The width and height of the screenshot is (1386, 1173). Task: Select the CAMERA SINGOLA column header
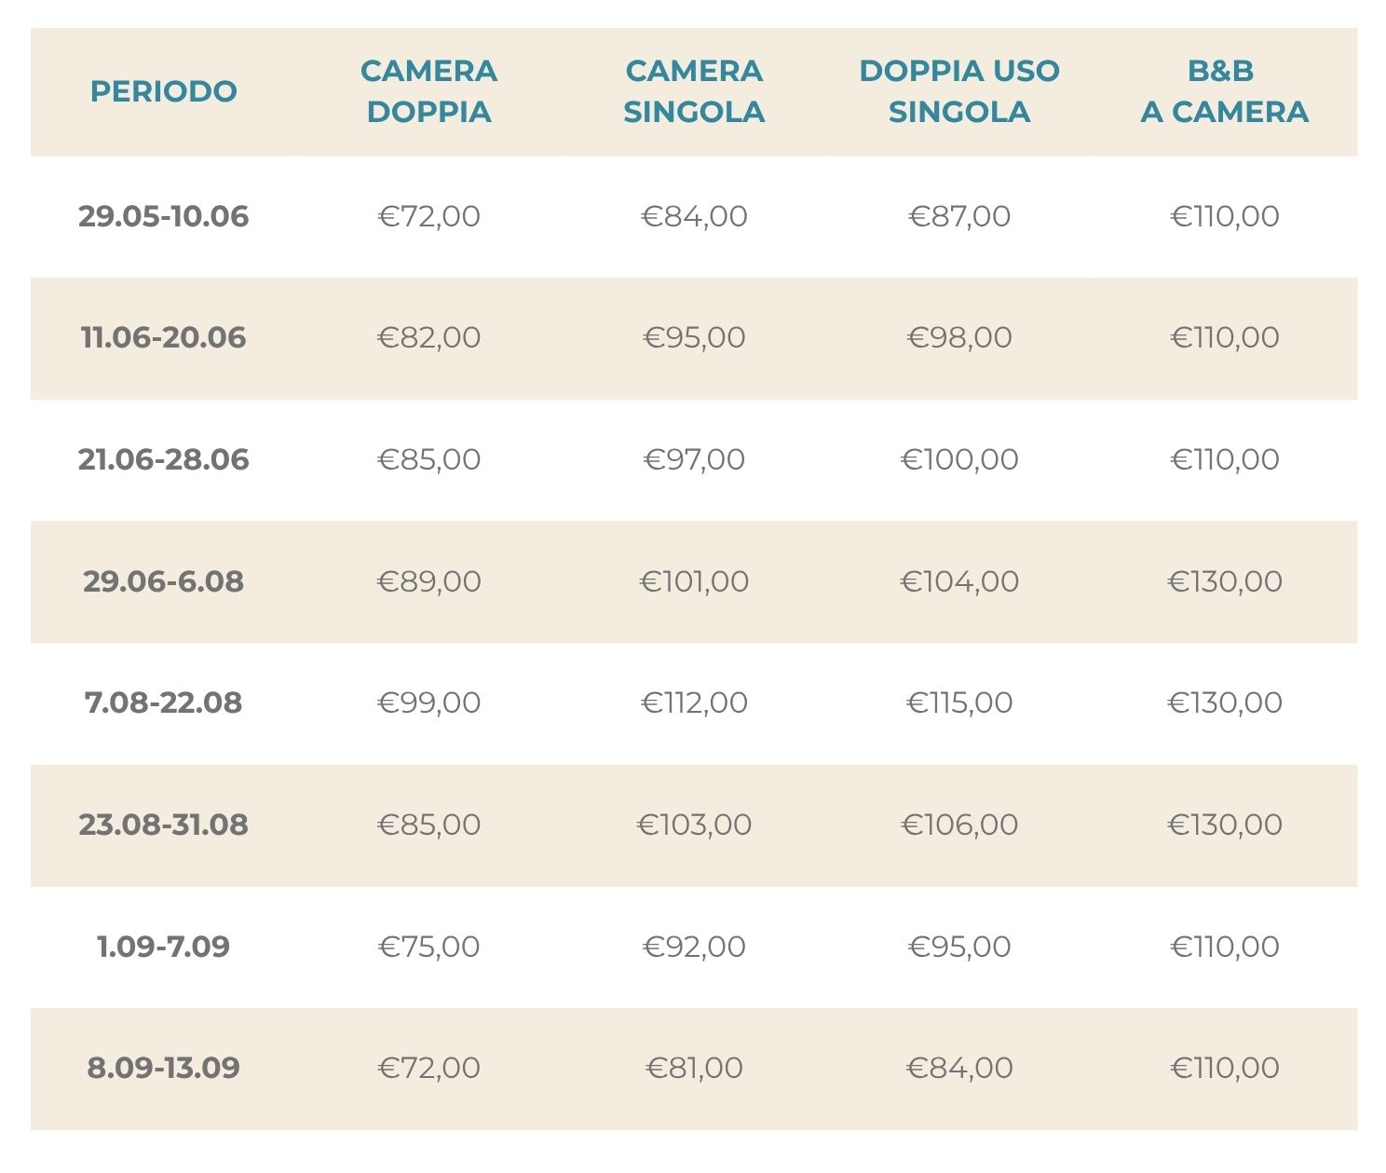pos(694,91)
